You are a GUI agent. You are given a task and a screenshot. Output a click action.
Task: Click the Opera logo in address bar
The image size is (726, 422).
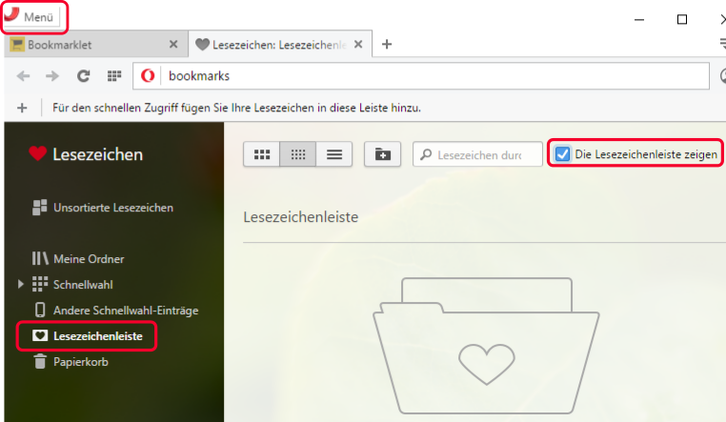click(148, 75)
